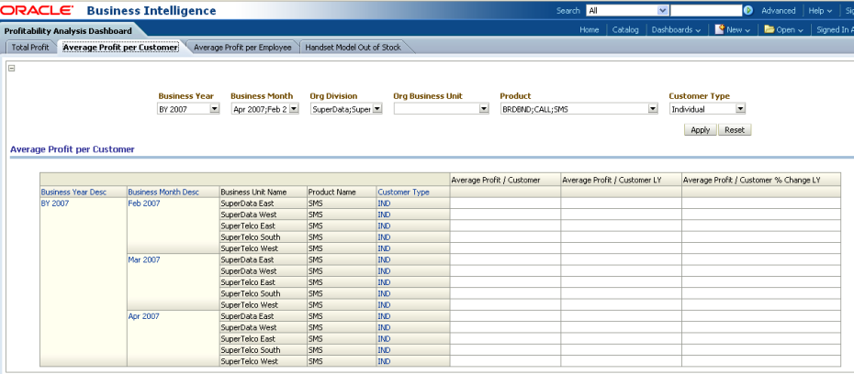This screenshot has width=854, height=374.
Task: Switch to Handset Model Out of Stock tab
Action: click(353, 48)
